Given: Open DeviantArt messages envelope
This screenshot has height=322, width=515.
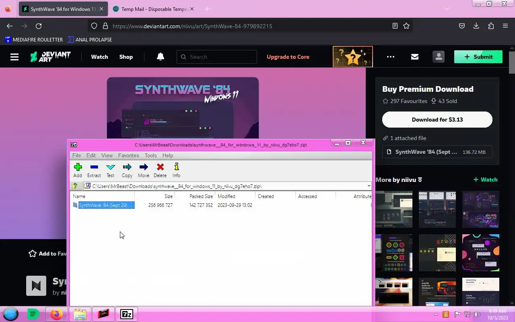Looking at the screenshot, I should [415, 57].
